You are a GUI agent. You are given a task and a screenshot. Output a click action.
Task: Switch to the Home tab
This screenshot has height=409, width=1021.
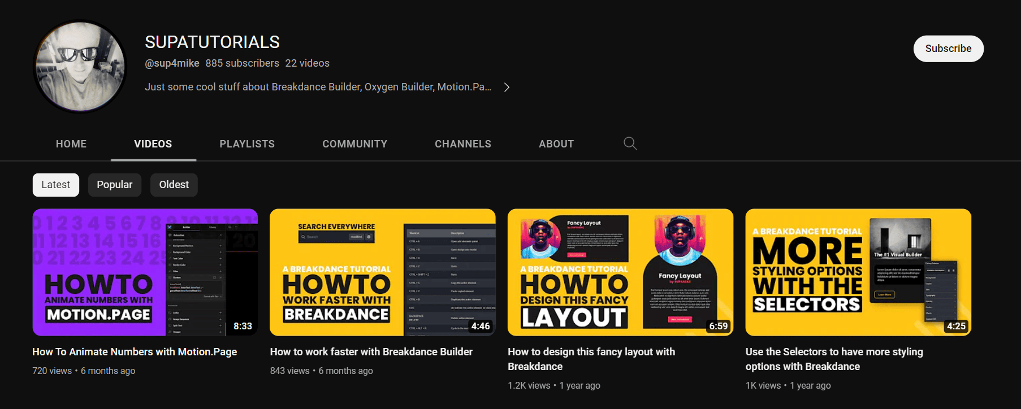(71, 144)
